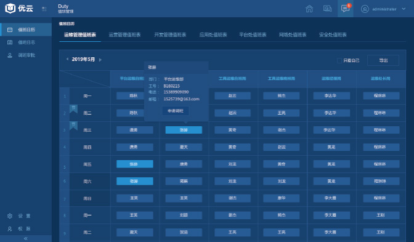
Task: Open 调班审批 approval icon in sidebar
Action: (x=10, y=55)
